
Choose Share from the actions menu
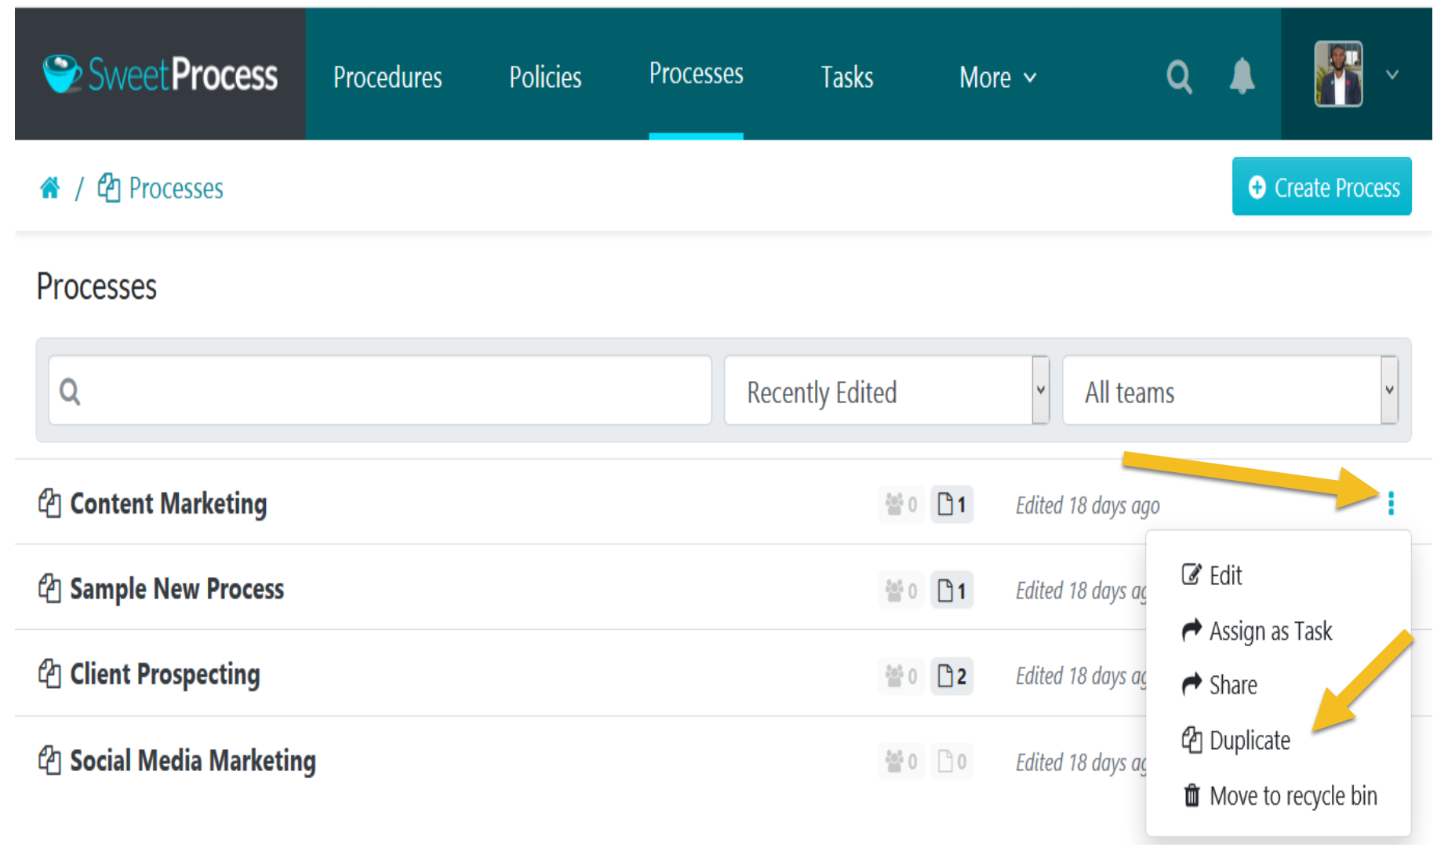pyautogui.click(x=1219, y=685)
